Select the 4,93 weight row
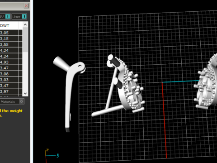The width and height of the screenshot is (217, 163). 11,62
